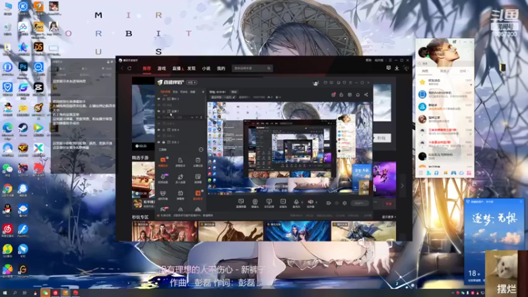Open messages icon in assistant top bar
The height and width of the screenshot is (297, 528).
[x=388, y=68]
